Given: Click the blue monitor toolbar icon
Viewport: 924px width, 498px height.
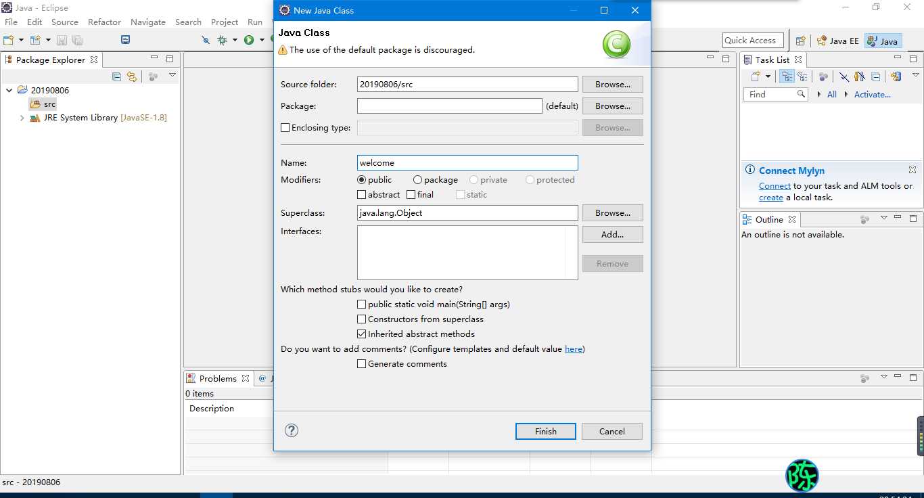Looking at the screenshot, I should (125, 39).
